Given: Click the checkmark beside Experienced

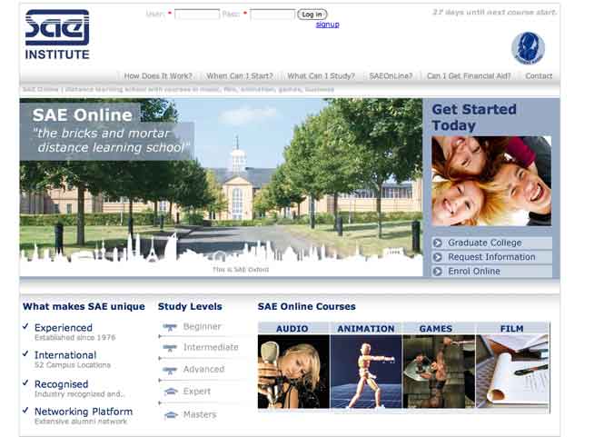Looking at the screenshot, I should coord(25,326).
